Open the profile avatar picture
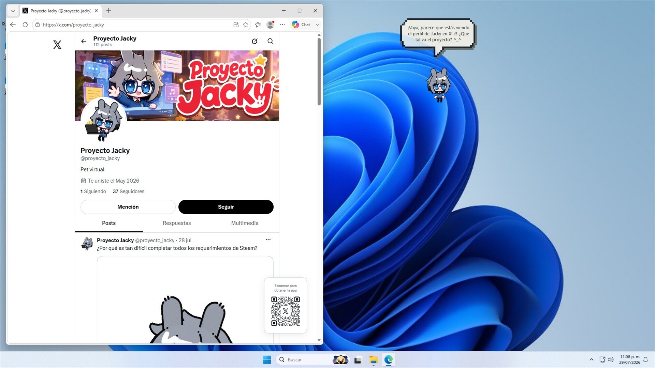The image size is (655, 368). point(103,120)
